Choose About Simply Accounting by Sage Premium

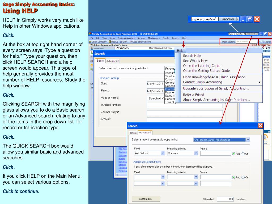point(216,100)
